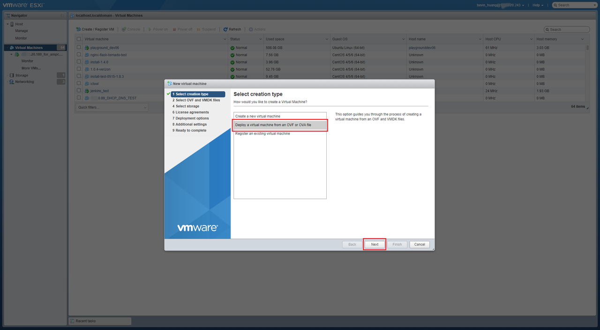Click the Create / Register VM icon

click(x=79, y=29)
